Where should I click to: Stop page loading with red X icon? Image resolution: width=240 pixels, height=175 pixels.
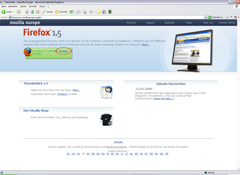tap(27, 12)
